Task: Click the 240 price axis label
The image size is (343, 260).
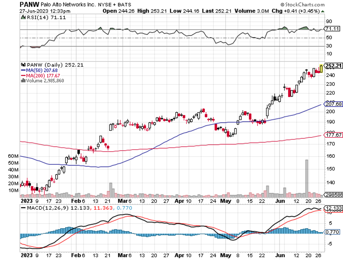Action: tap(330, 75)
